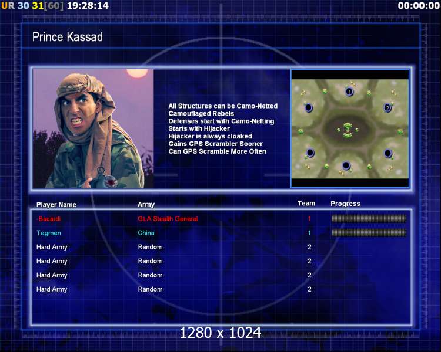This screenshot has width=441, height=352.
Task: Click the Army column header
Action: 146,204
